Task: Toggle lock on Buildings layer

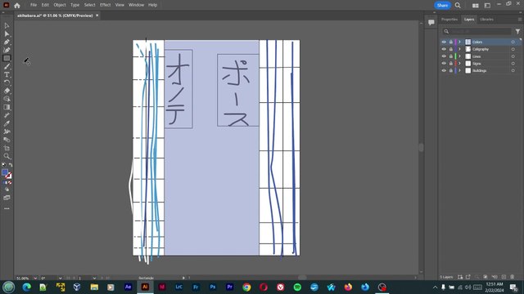Action: [x=451, y=71]
